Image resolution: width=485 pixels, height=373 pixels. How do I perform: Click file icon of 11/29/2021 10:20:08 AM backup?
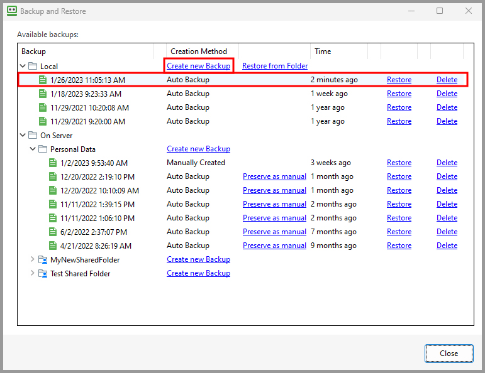tap(43, 107)
